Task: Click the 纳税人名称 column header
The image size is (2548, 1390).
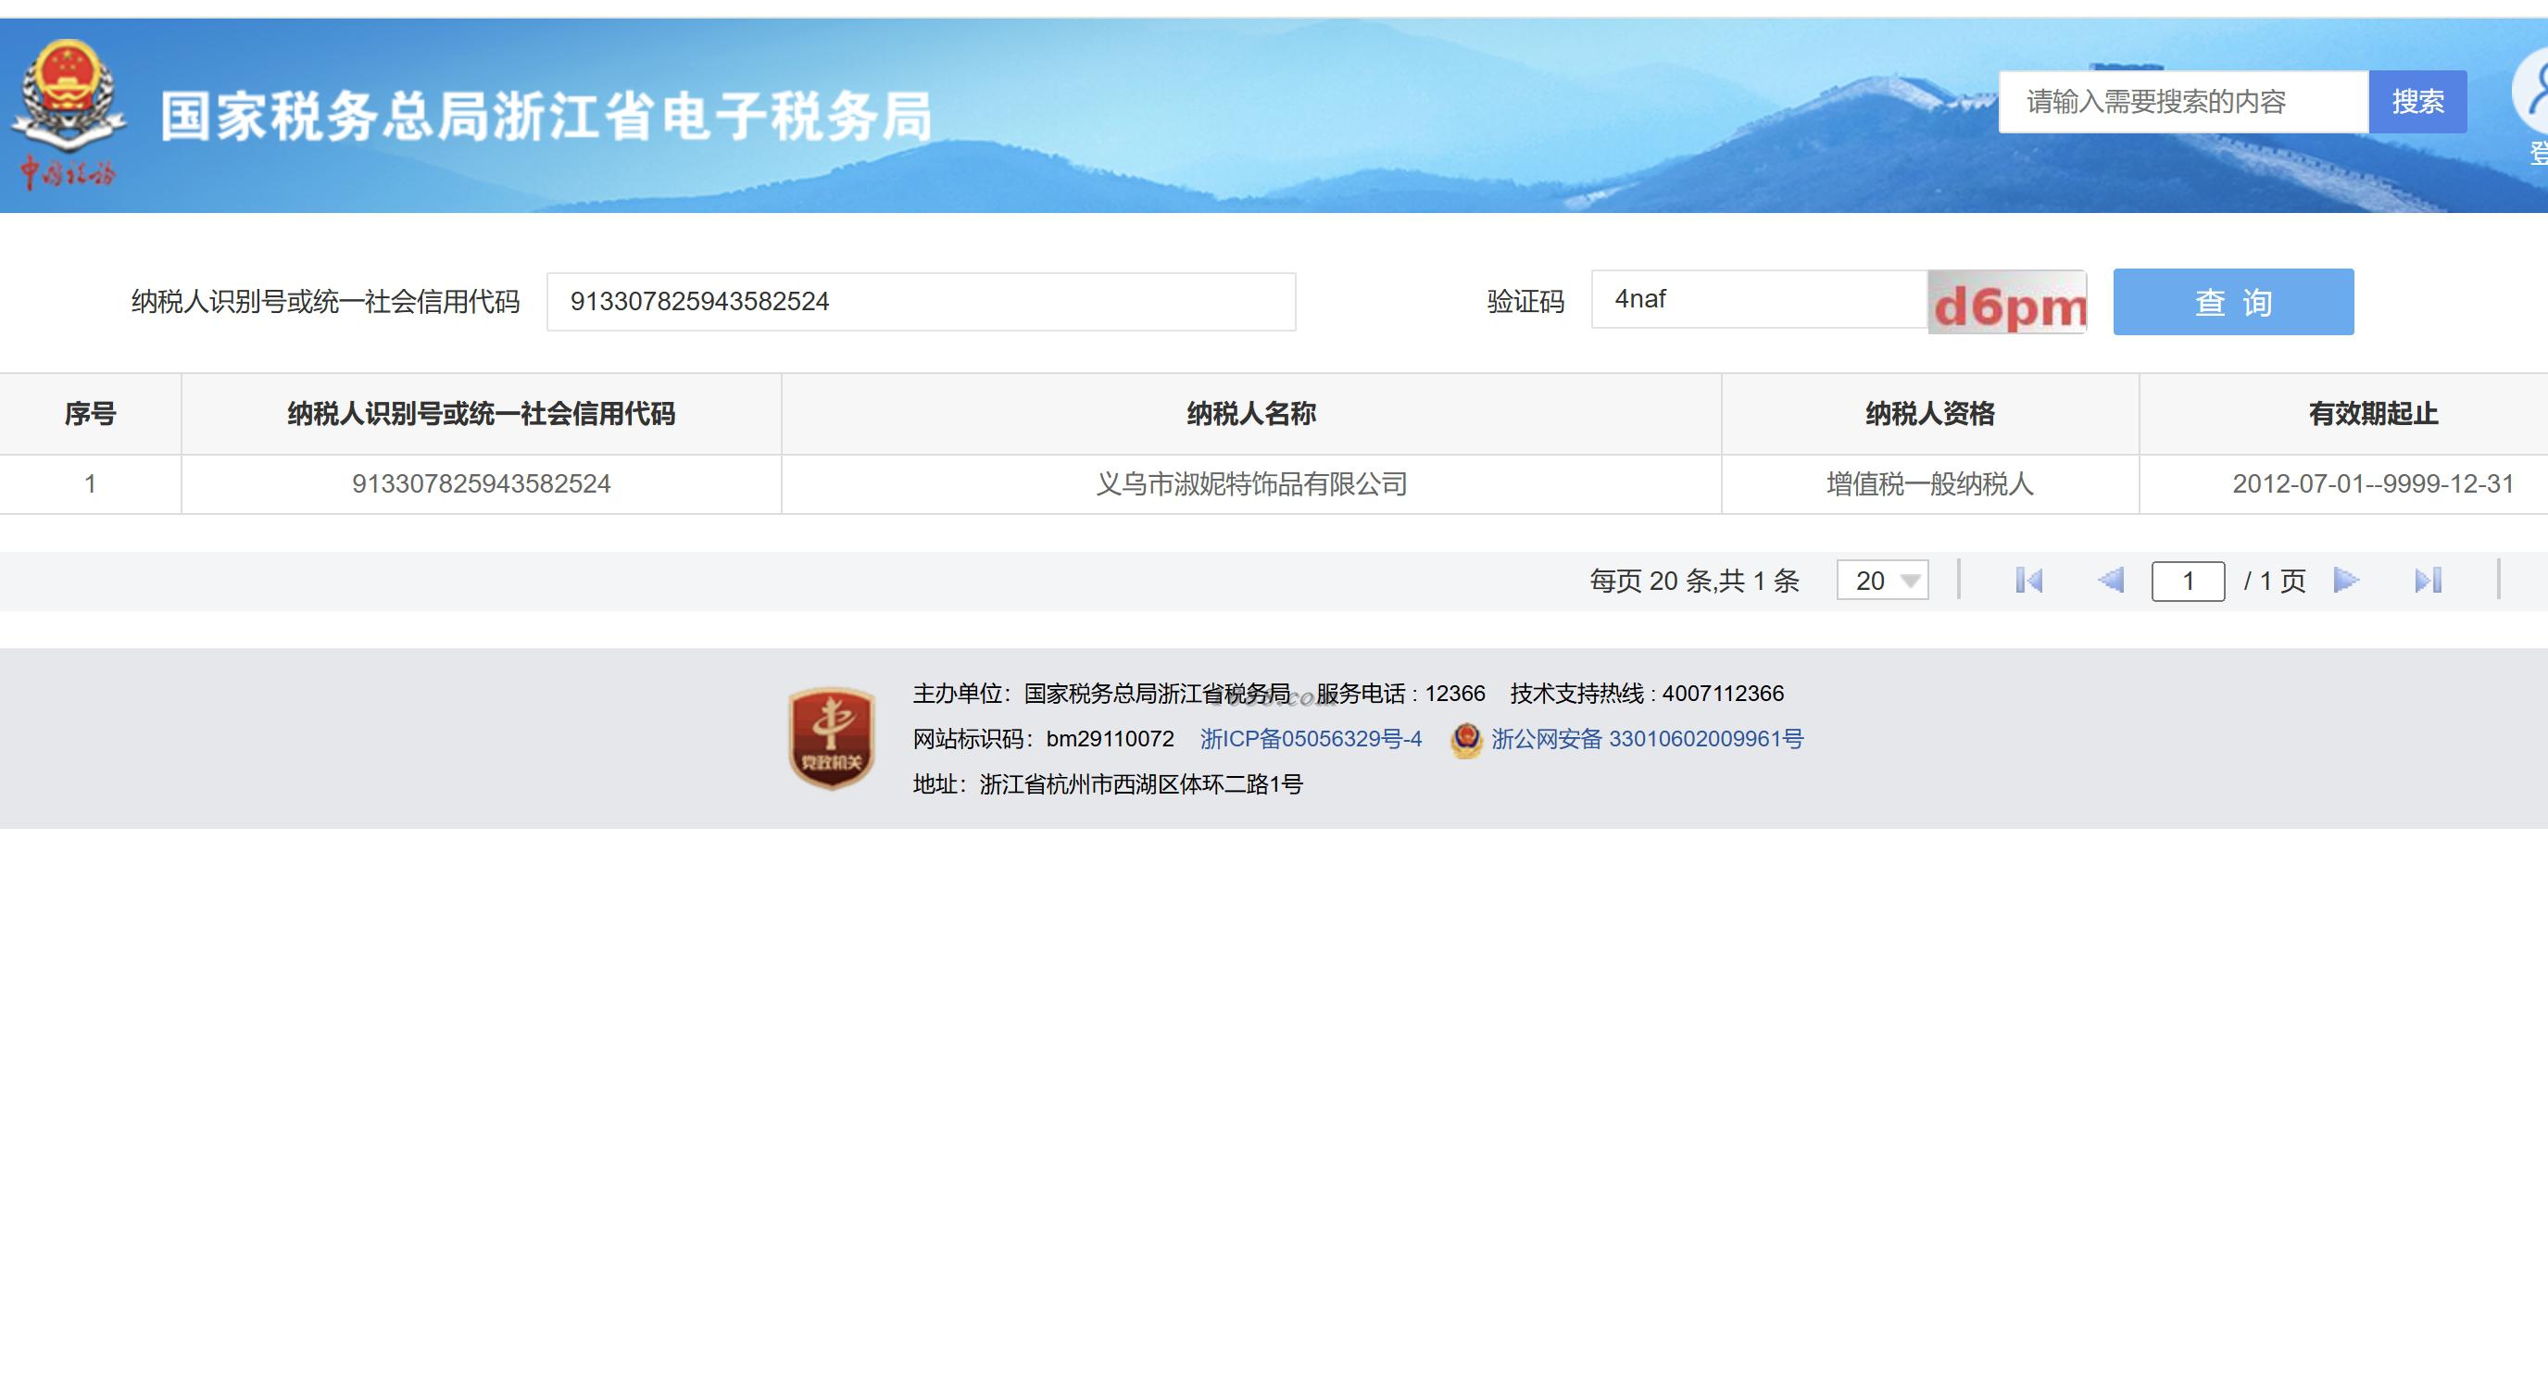Action: [x=1251, y=413]
